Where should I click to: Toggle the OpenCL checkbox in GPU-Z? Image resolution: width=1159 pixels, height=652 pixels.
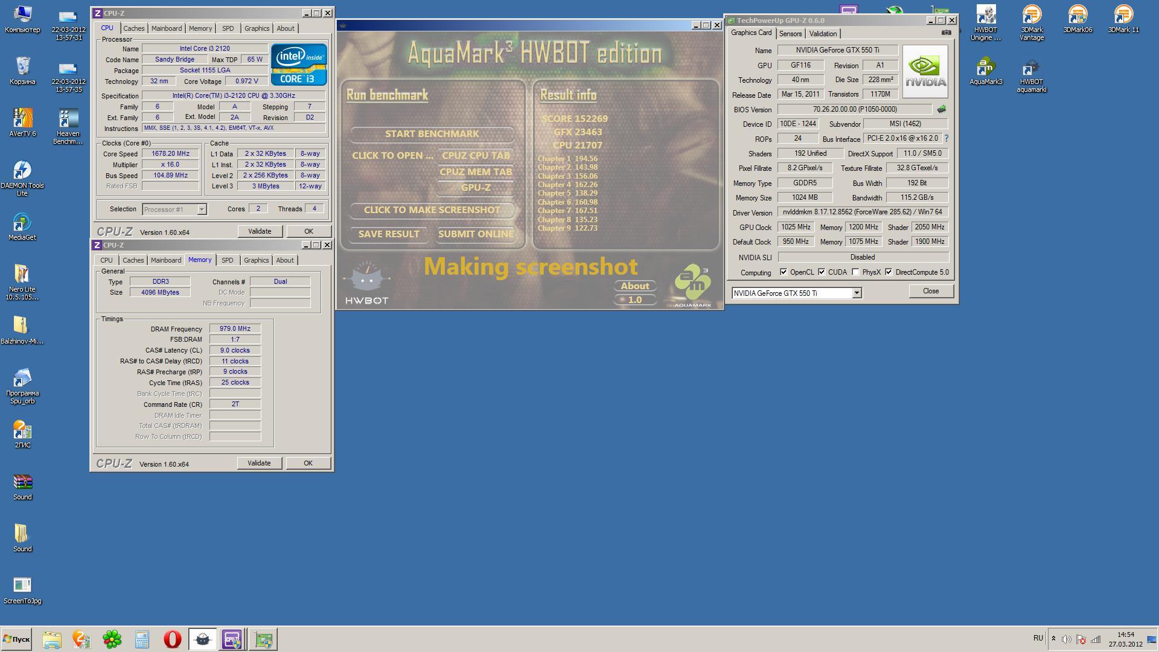784,272
